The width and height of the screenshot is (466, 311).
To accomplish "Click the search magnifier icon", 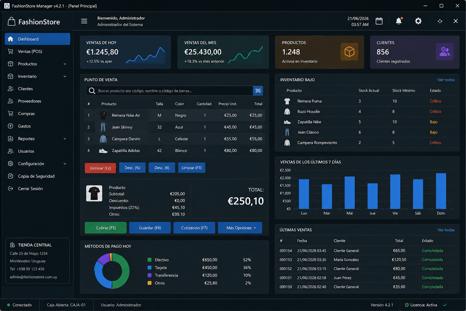I will coord(92,91).
